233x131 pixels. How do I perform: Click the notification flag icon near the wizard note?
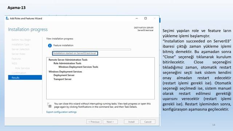pos(49,105)
